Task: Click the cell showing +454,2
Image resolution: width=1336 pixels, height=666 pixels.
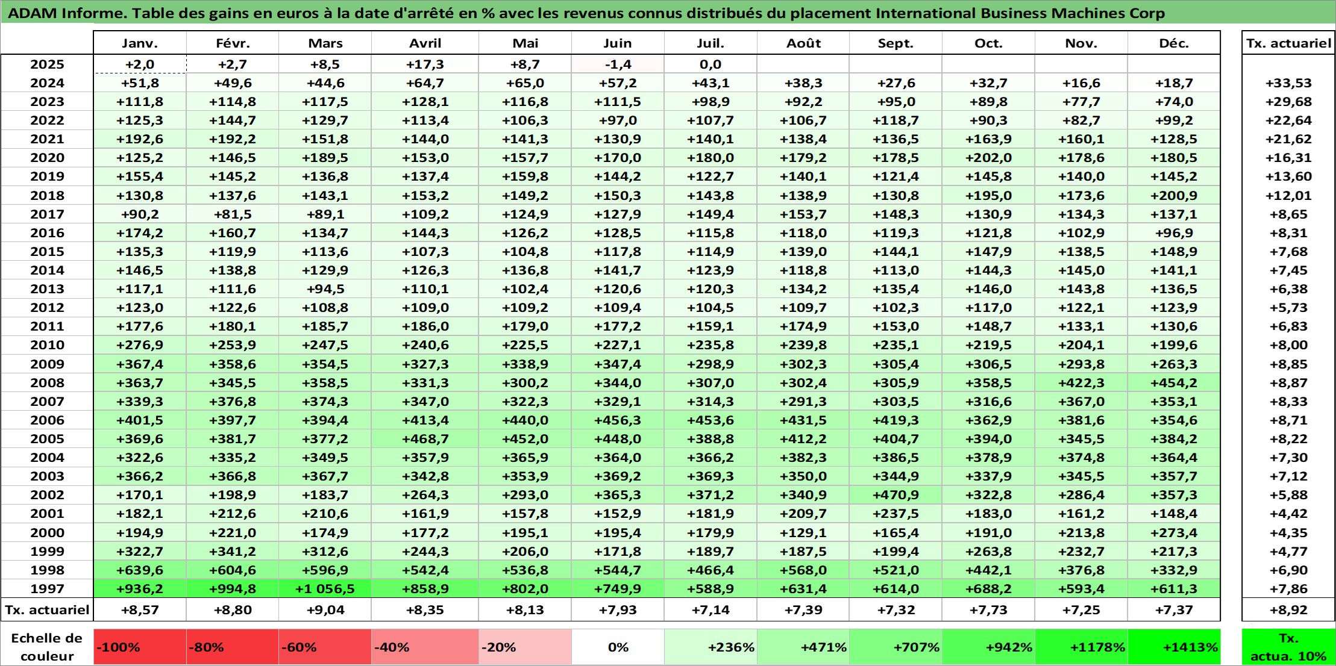Action: (x=1174, y=383)
